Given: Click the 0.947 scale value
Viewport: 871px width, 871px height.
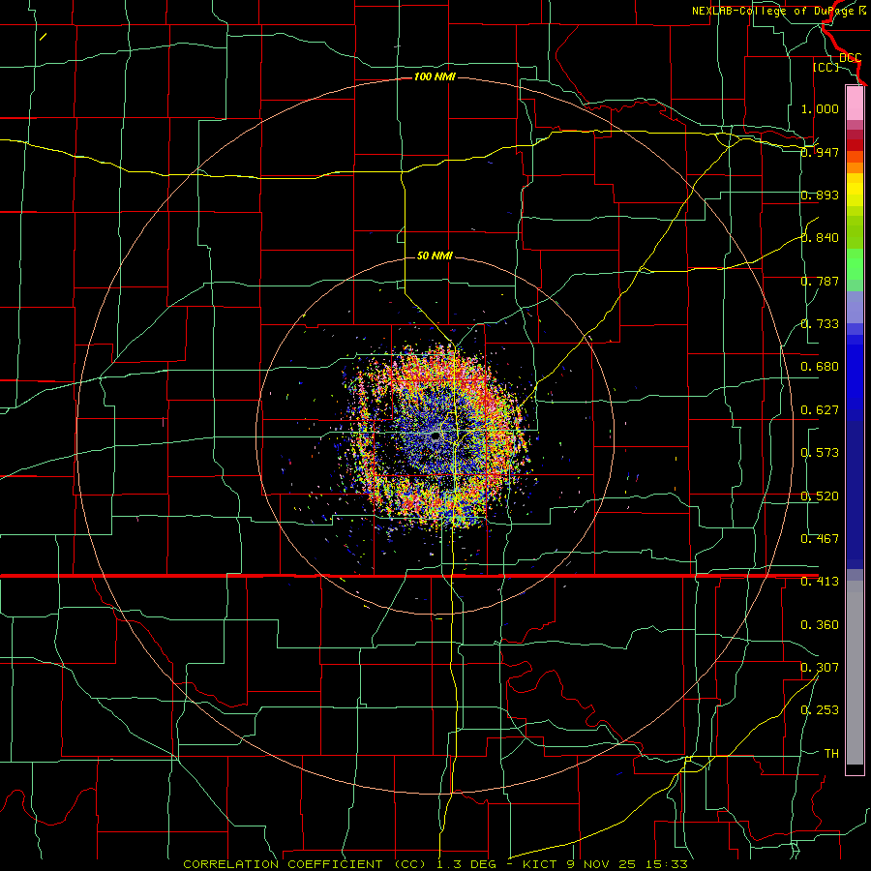Looking at the screenshot, I should point(820,152).
